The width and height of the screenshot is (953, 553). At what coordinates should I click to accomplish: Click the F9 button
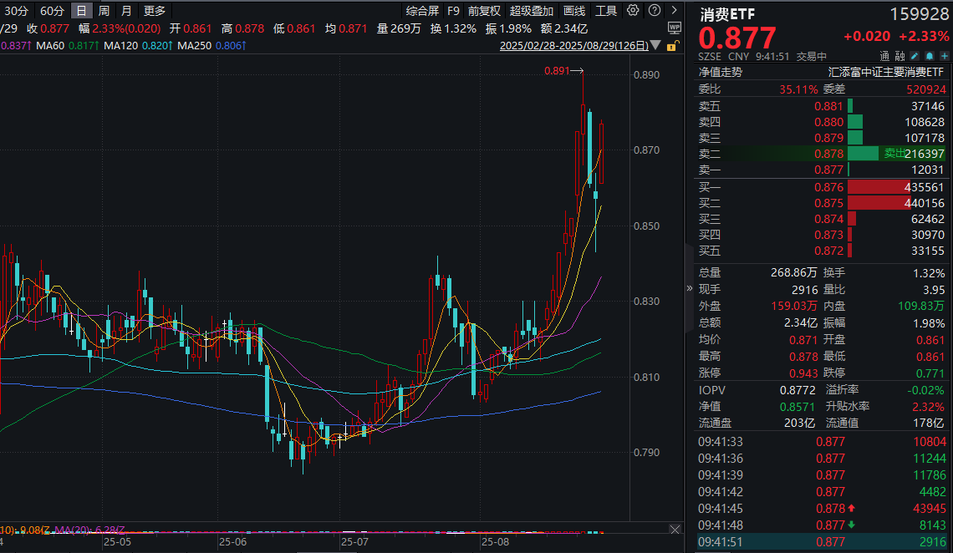coord(453,12)
